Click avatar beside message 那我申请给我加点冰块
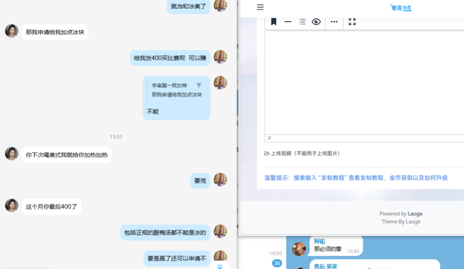Screen dimensions: 464x269 [x=12, y=31]
